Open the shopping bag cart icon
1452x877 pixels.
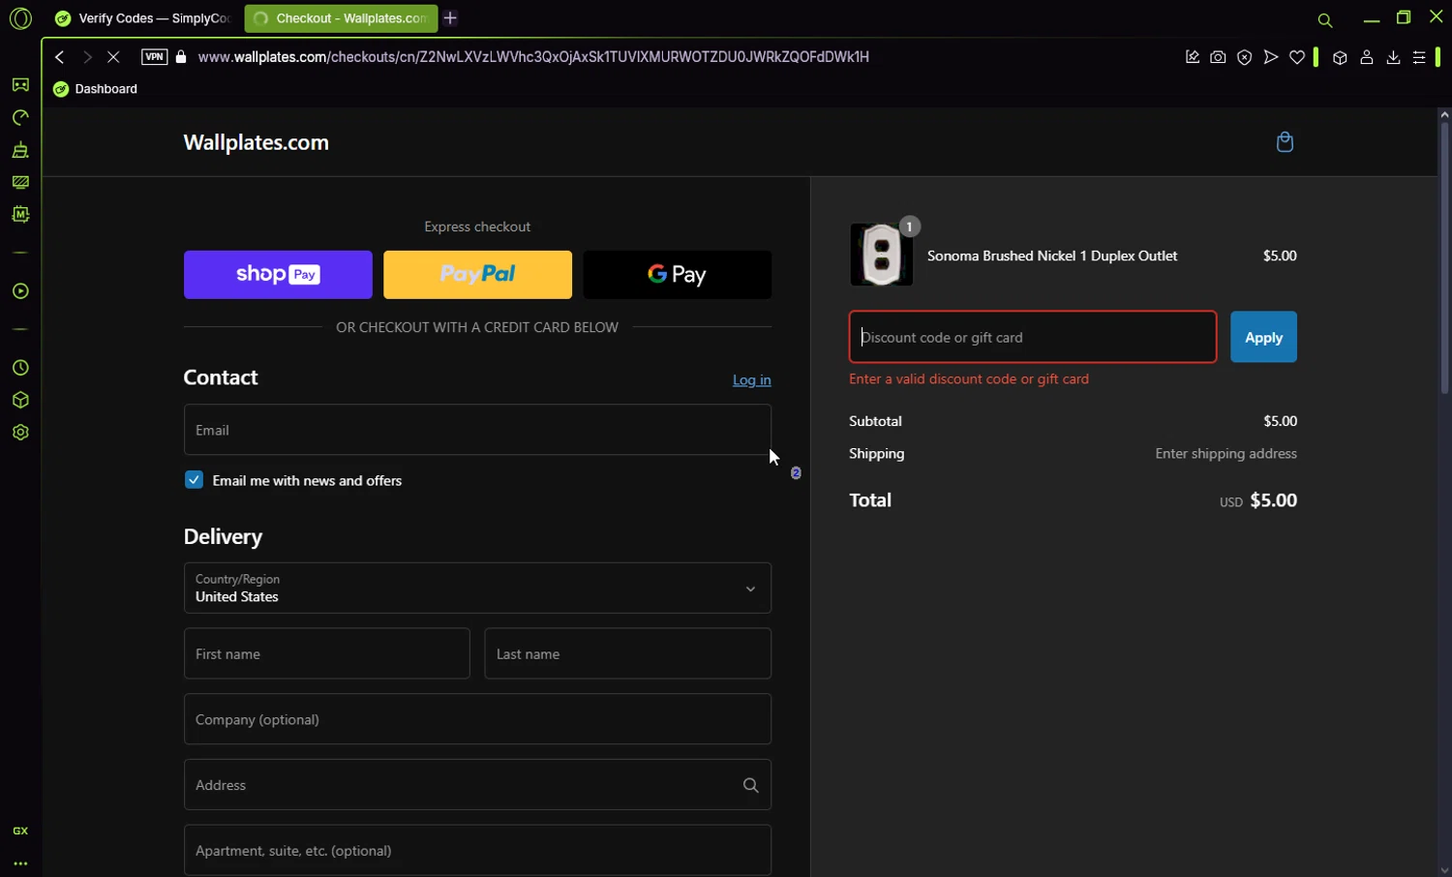coord(1285,142)
